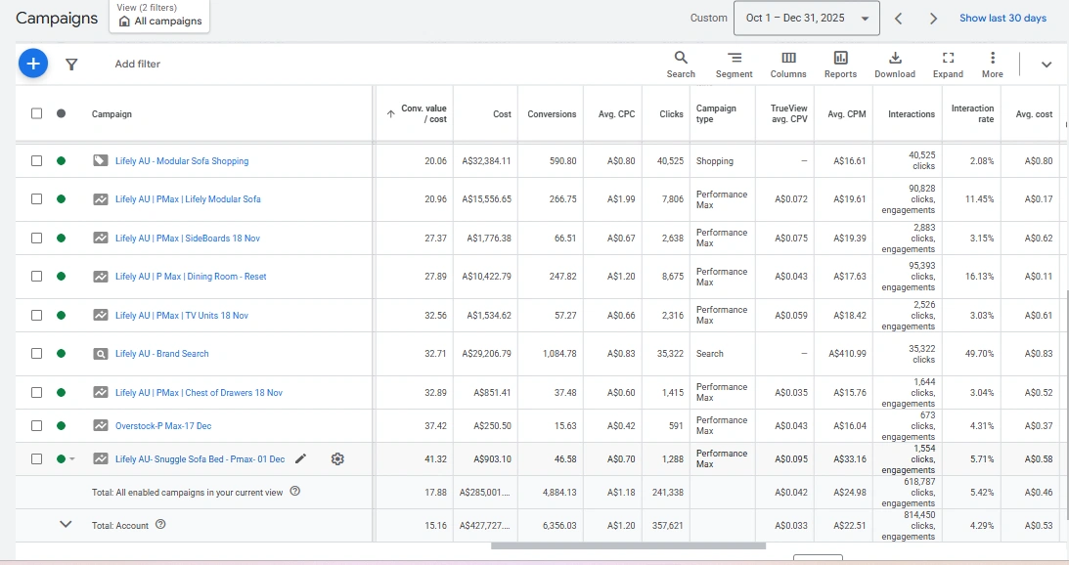The height and width of the screenshot is (565, 1069).
Task: Tick the select-all campaigns header checkbox
Action: [37, 113]
